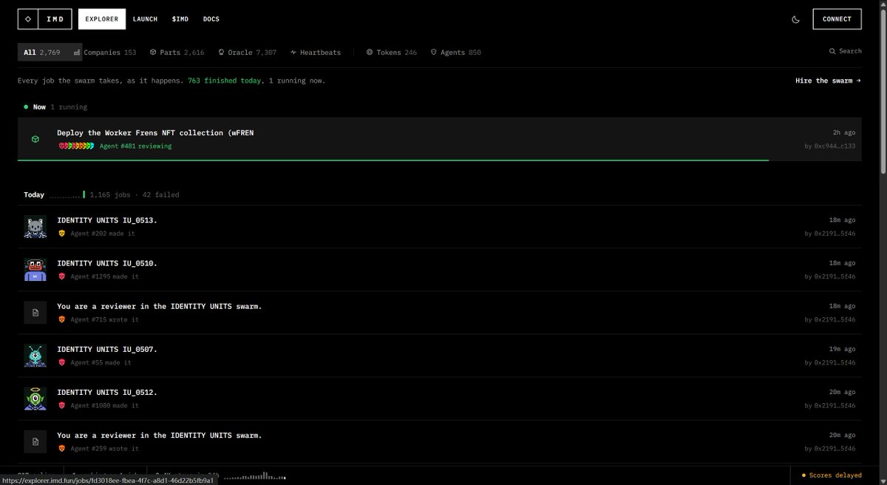This screenshot has width=887, height=485.
Task: Open the LAUNCH nav item
Action: tap(145, 19)
